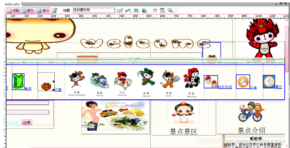Select the Rowing mascots figure
Image resolution: width=290 pixels, height=148 pixels.
coord(99,81)
